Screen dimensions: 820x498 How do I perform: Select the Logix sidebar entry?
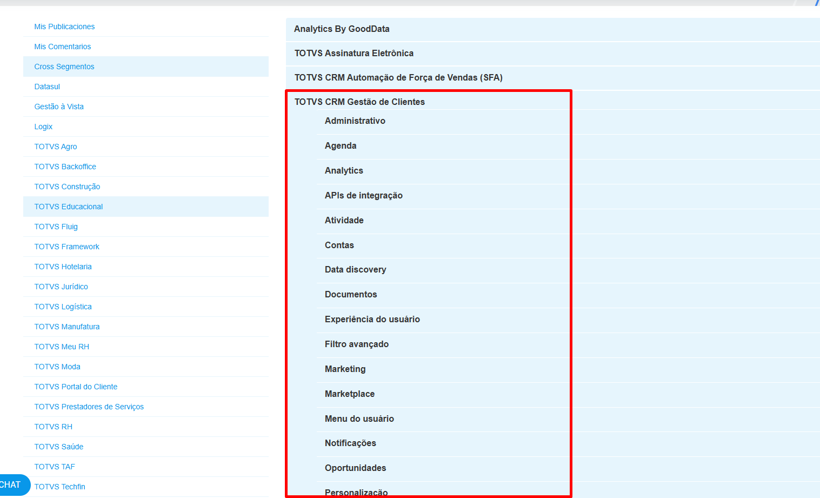[x=43, y=127]
